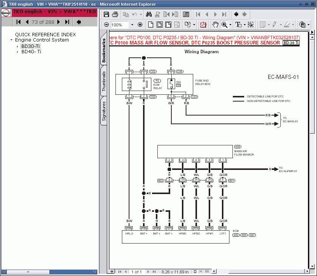
Task: Click the Adobe PDF online icon
Action: pyautogui.click(x=203, y=25)
